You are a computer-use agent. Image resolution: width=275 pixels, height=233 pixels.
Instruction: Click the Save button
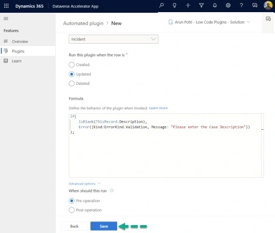tap(104, 226)
